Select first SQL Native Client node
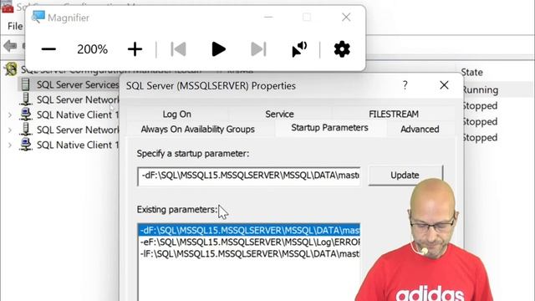Image resolution: width=535 pixels, height=301 pixels. click(78, 115)
